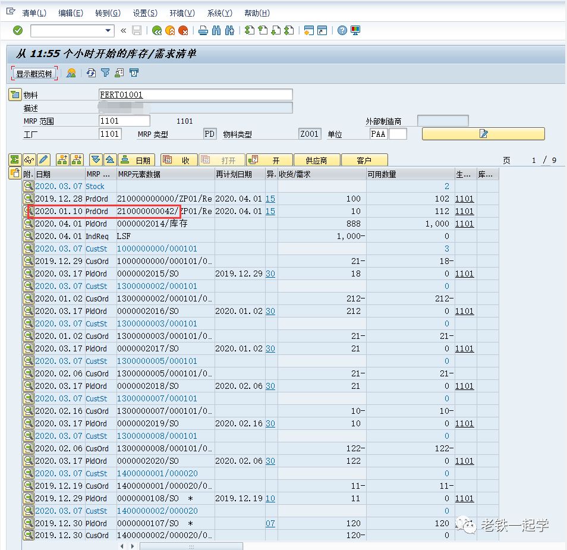Click the scroll-right arrow under the table
567x550 pixels.
coord(133,546)
